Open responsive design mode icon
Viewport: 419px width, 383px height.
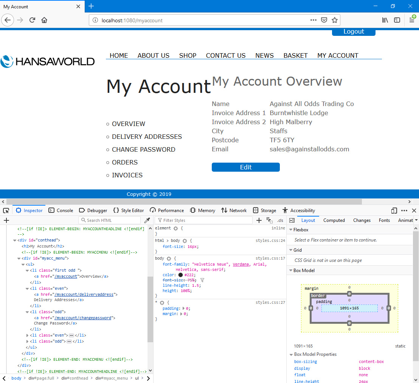tap(394, 211)
